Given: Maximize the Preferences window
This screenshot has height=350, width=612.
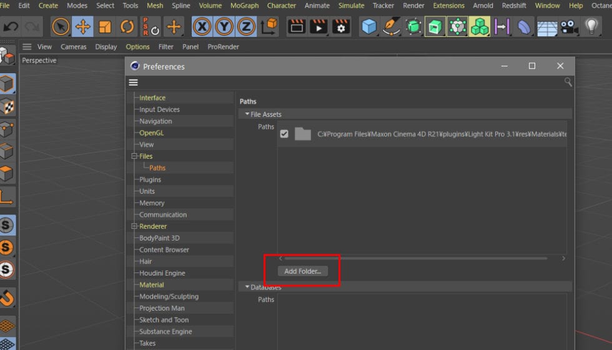Looking at the screenshot, I should [x=531, y=66].
